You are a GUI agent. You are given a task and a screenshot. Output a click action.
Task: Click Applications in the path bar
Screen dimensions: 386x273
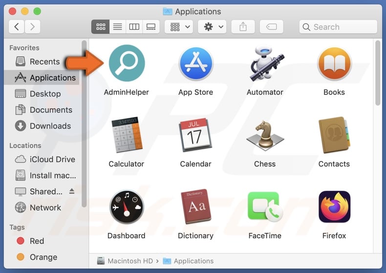pos(188,261)
